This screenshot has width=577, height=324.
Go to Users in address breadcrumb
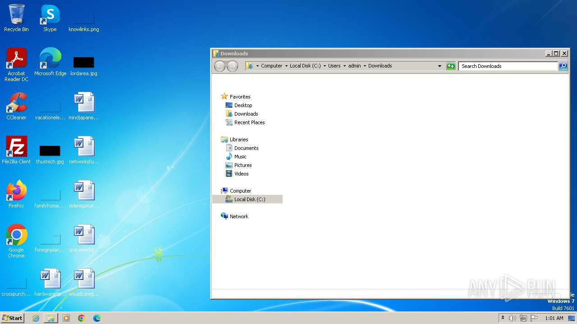(334, 66)
